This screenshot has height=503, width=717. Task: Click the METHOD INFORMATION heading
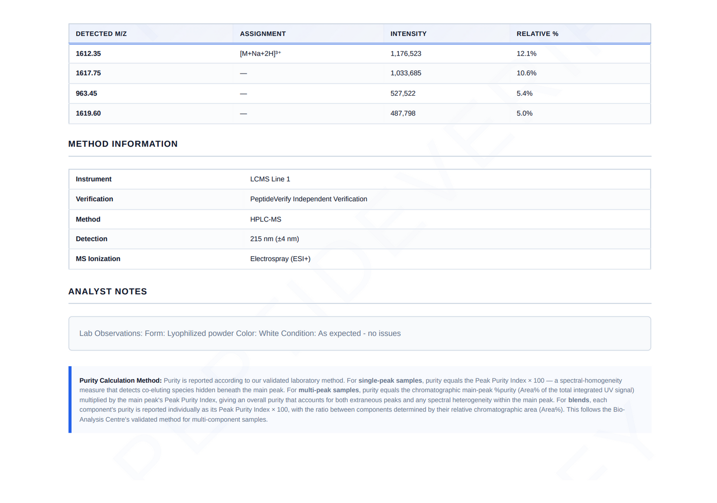[x=123, y=144]
